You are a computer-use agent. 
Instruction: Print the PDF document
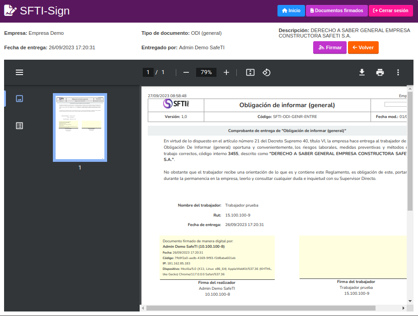pyautogui.click(x=380, y=72)
